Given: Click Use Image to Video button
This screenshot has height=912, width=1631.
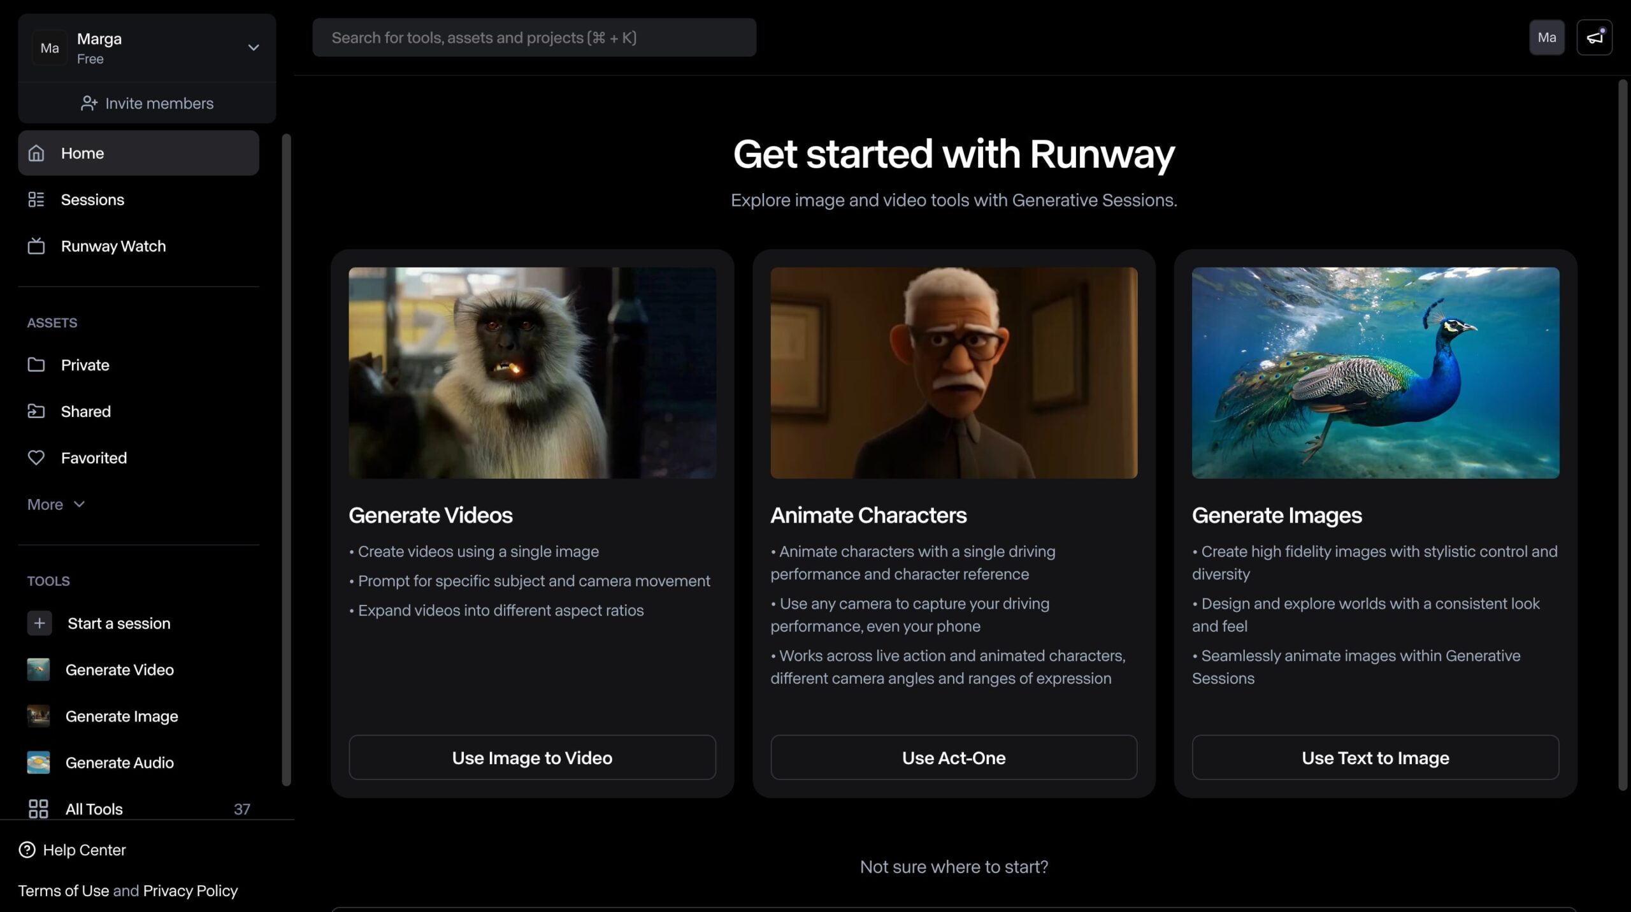Looking at the screenshot, I should point(532,757).
